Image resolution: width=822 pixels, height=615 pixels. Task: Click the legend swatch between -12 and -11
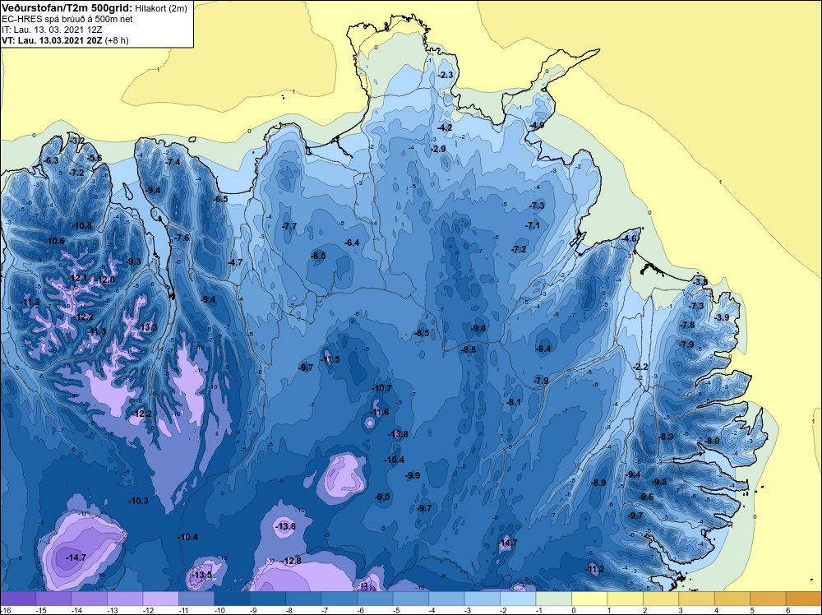pos(160,599)
